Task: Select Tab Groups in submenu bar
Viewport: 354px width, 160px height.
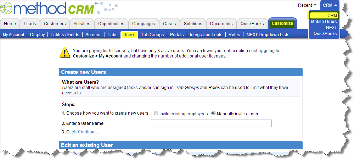Action: tap(152, 35)
